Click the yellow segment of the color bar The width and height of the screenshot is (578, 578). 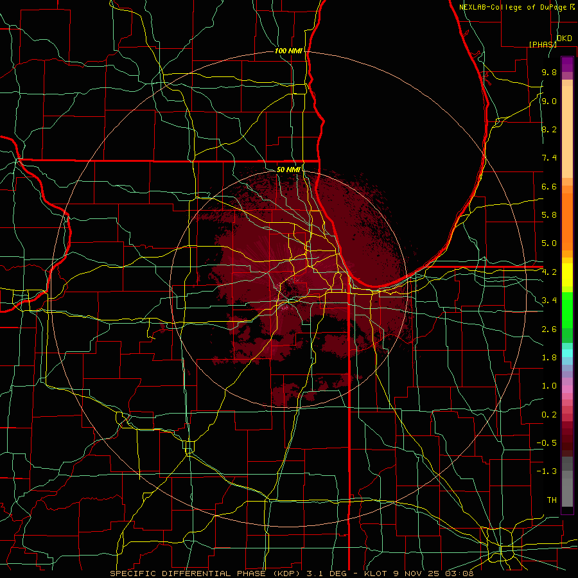[x=567, y=275]
